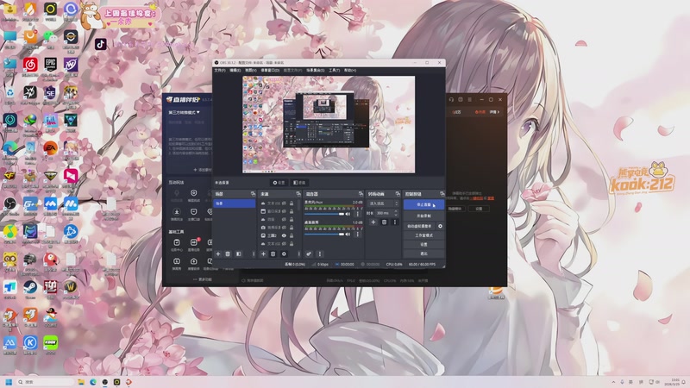Toggle eye visibility of the video capture source

click(284, 228)
